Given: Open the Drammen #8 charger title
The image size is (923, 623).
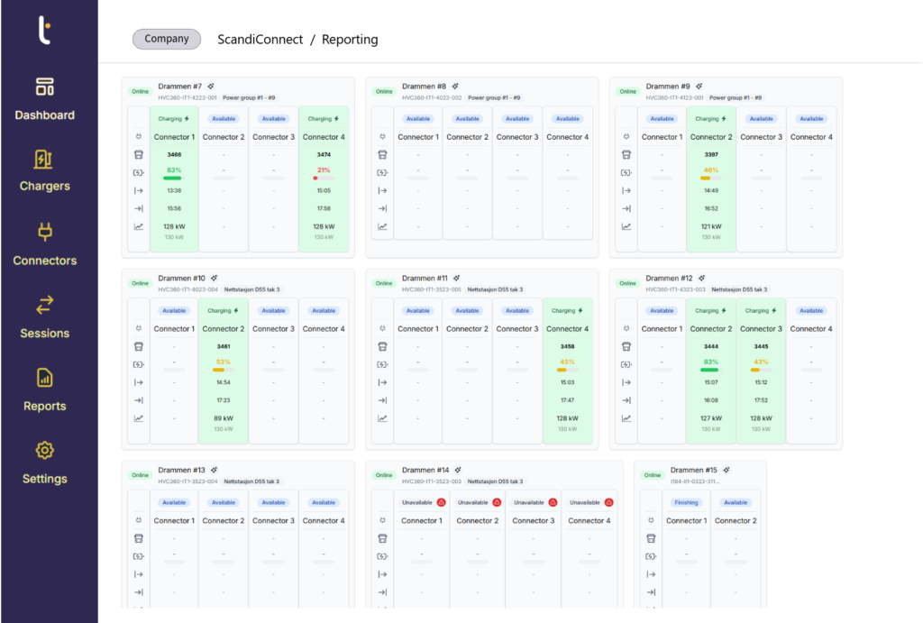Looking at the screenshot, I should pyautogui.click(x=424, y=87).
